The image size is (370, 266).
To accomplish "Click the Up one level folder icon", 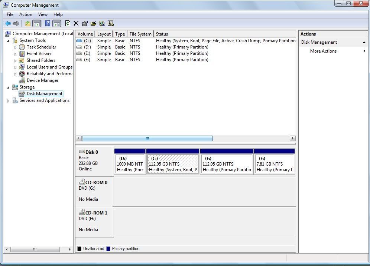I will click(x=27, y=23).
